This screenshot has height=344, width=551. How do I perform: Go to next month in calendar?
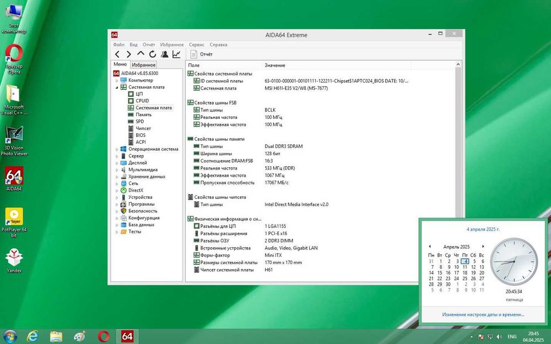pyautogui.click(x=483, y=247)
